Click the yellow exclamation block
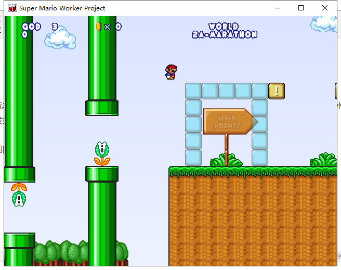Viewport: 341px width, 270px height. click(277, 91)
